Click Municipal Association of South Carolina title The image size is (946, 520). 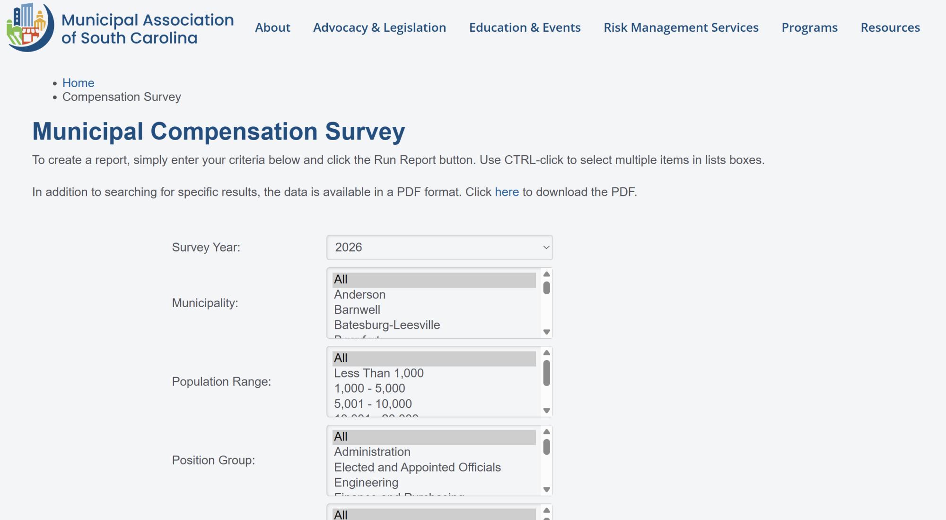coord(148,29)
